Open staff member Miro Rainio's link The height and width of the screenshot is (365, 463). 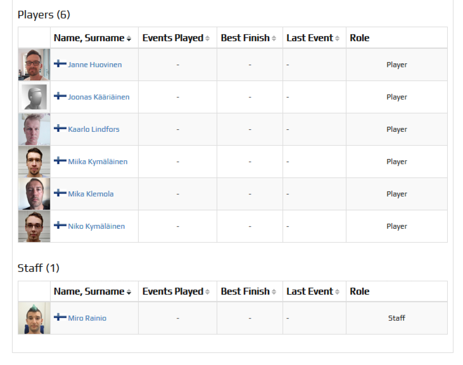tap(87, 318)
